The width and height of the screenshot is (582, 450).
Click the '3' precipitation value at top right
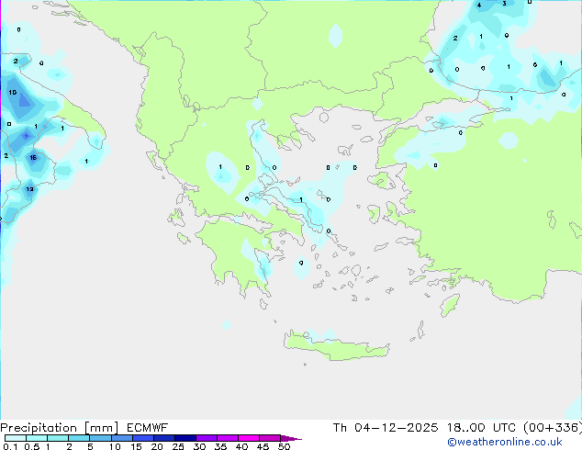[x=504, y=4]
